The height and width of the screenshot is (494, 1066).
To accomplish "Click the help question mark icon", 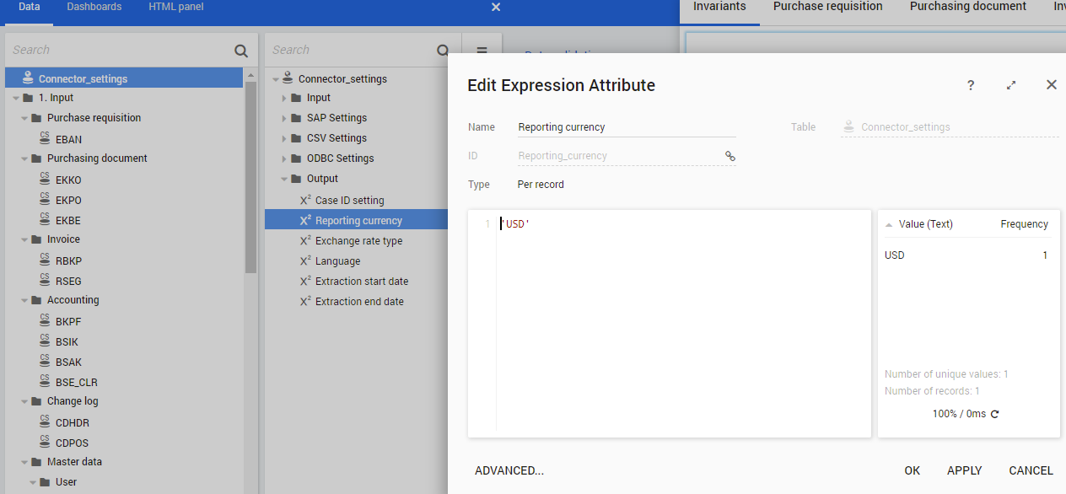I will pos(971,85).
